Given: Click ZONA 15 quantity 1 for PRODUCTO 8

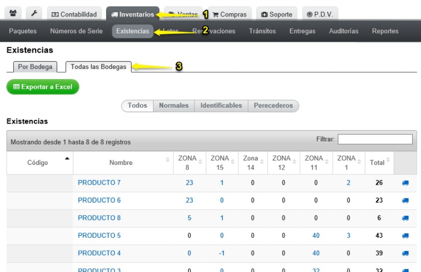Looking at the screenshot, I should click(x=222, y=218).
